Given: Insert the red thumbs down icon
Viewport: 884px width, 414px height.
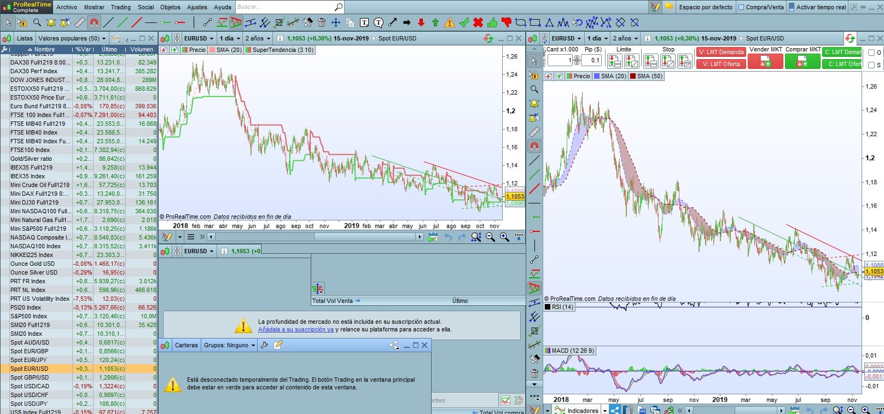Looking at the screenshot, I should tap(507, 22).
